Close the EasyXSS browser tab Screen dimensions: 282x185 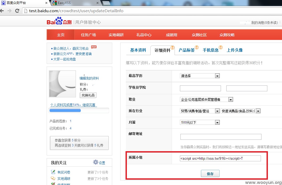98,3
